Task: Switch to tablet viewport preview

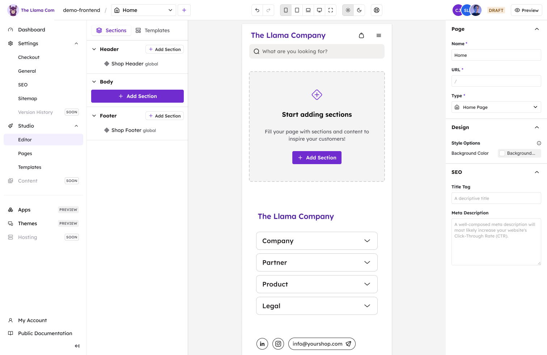Action: point(297,10)
